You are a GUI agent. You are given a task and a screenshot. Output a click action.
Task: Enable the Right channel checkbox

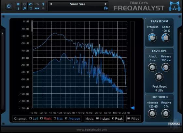coord(41,118)
